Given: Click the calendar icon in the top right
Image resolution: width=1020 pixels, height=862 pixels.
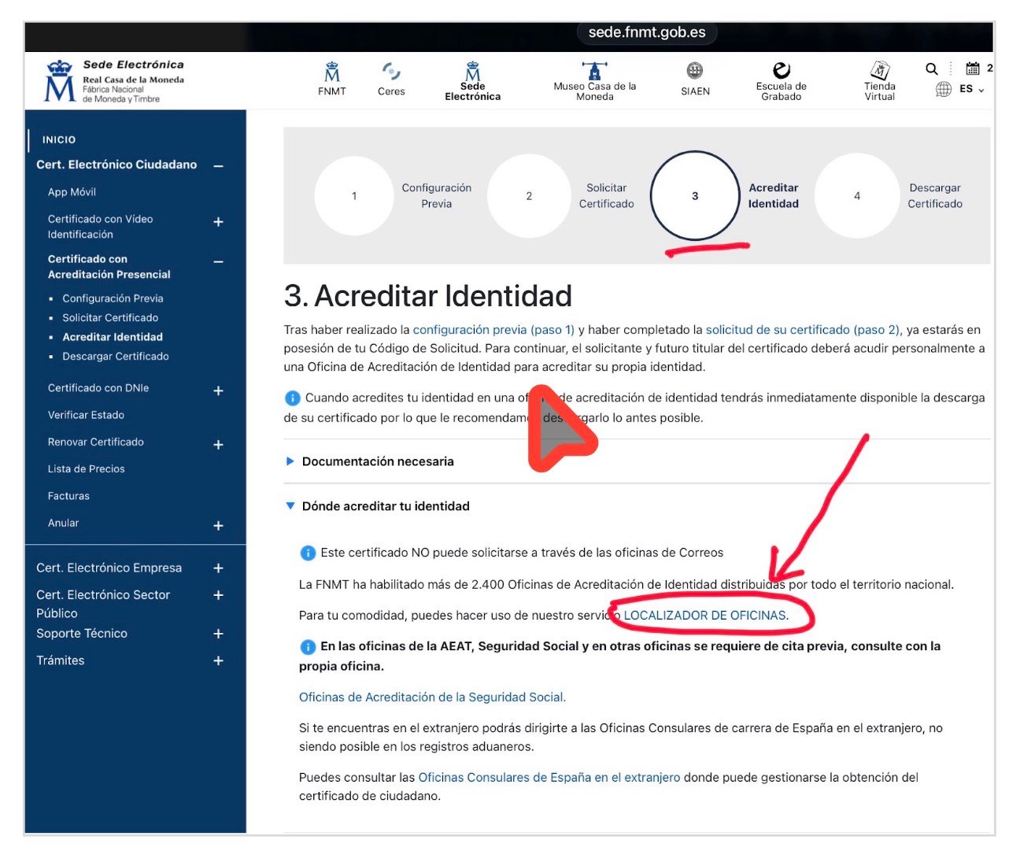Looking at the screenshot, I should [973, 69].
